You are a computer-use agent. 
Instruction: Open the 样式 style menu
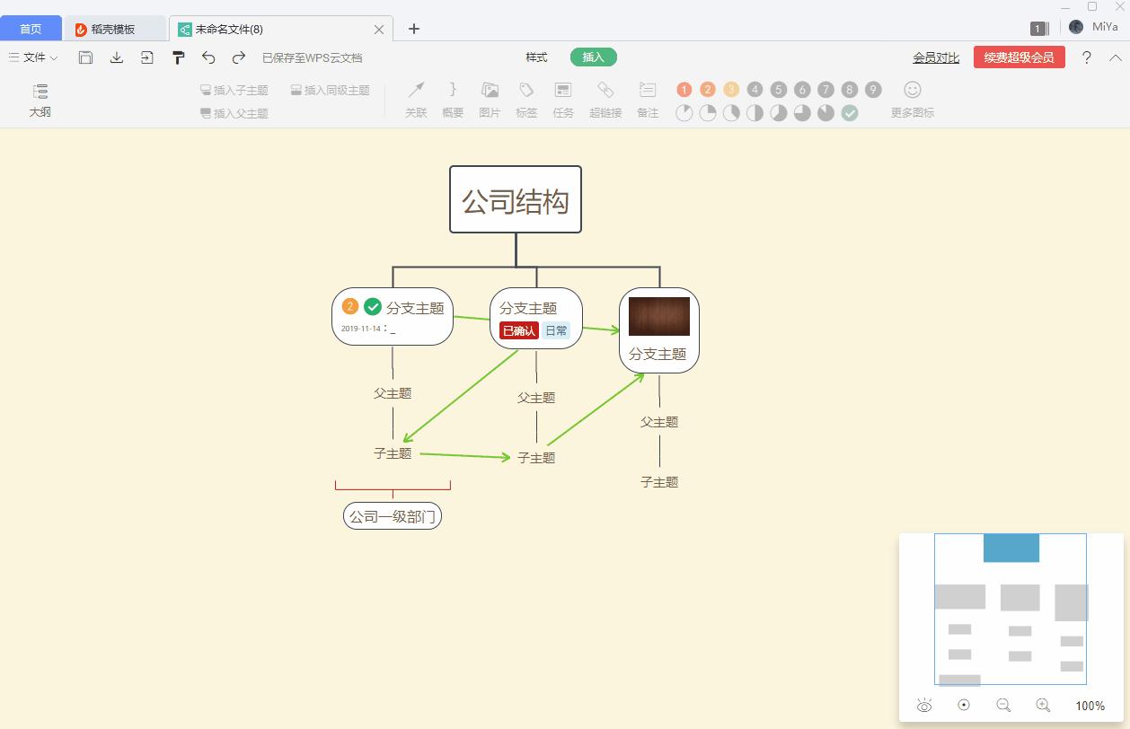point(536,57)
